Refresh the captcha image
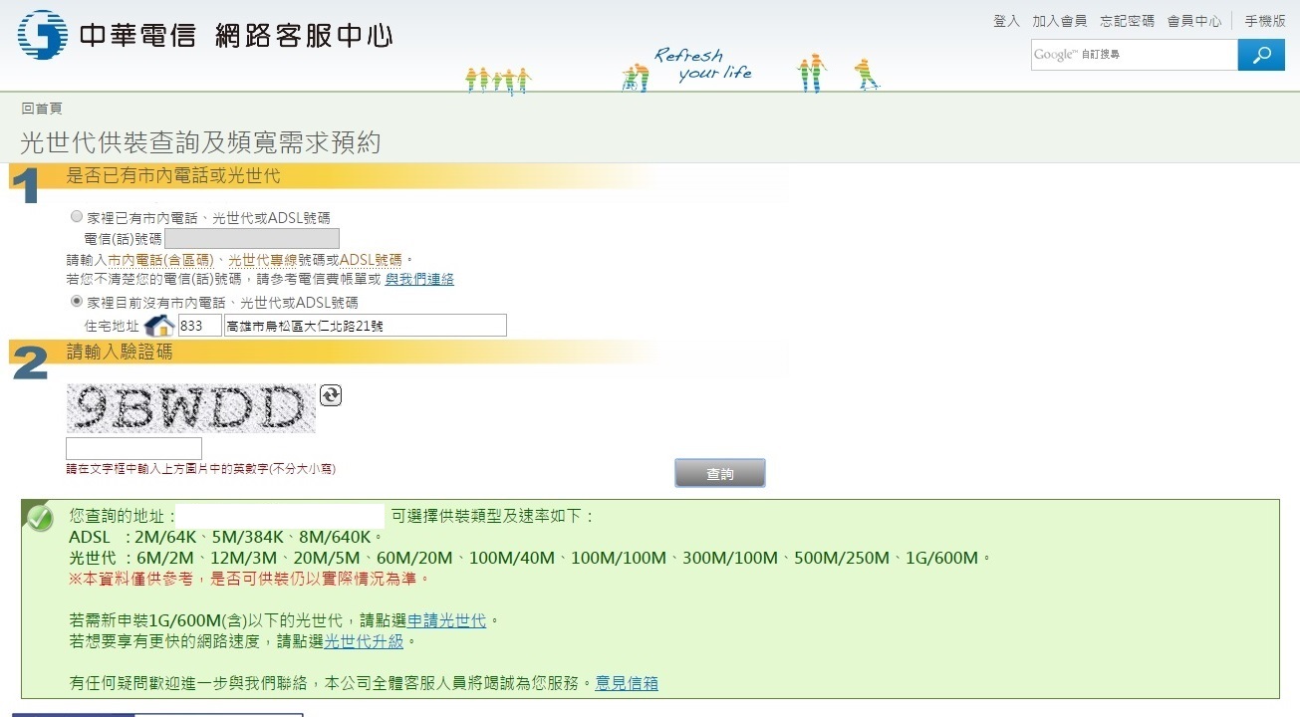1300x717 pixels. click(331, 395)
